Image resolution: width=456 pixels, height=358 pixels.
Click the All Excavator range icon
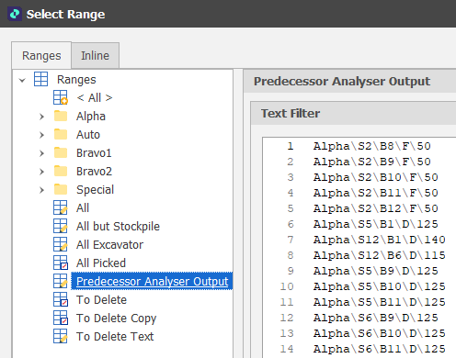[61, 244]
